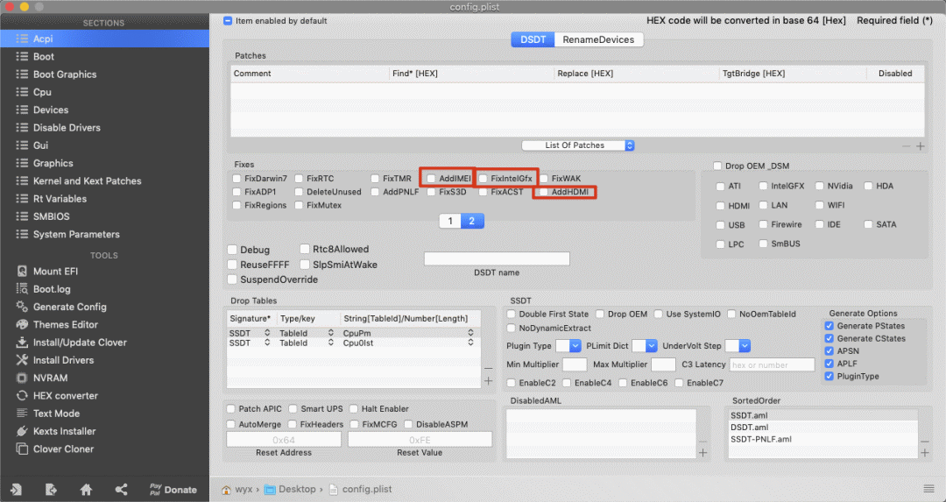Toggle the FixDarwin7 checkbox
The height and width of the screenshot is (502, 946).
236,179
